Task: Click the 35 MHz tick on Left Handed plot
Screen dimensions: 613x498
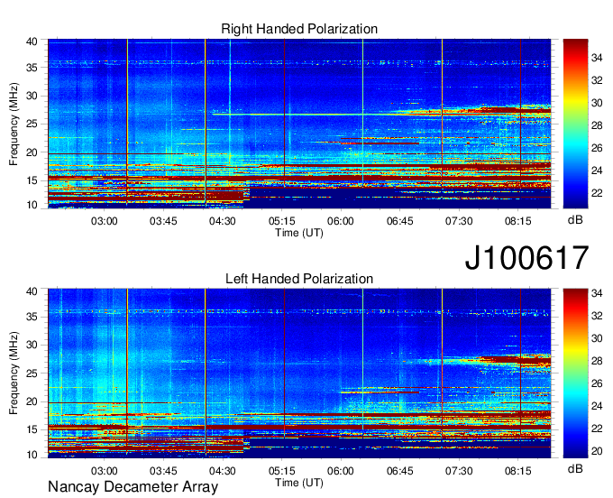Action: [x=32, y=317]
